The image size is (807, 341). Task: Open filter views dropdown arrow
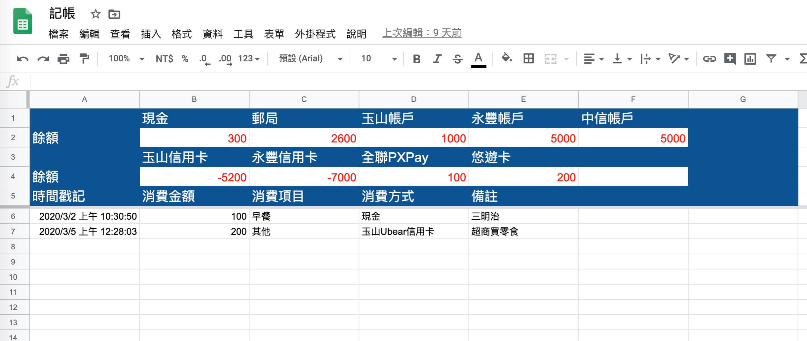coord(787,59)
